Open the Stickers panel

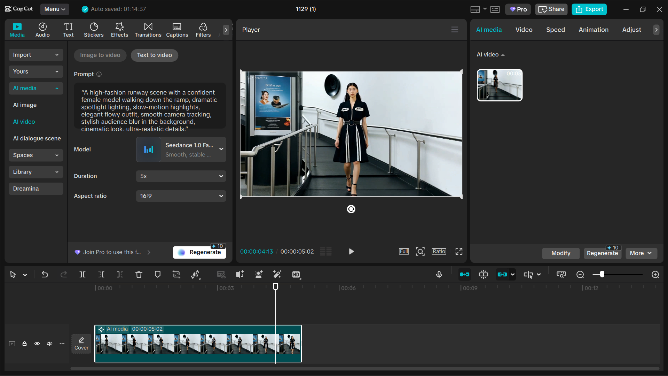pyautogui.click(x=94, y=30)
